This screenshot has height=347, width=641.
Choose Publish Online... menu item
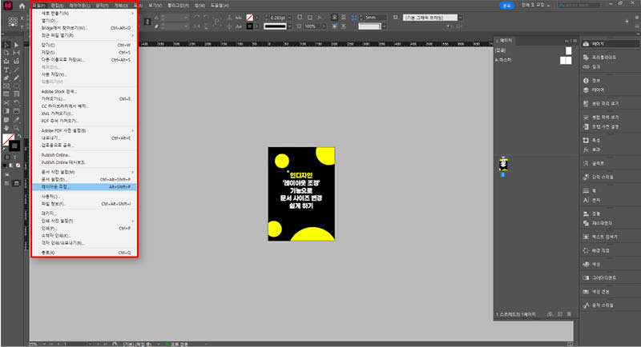click(x=84, y=155)
